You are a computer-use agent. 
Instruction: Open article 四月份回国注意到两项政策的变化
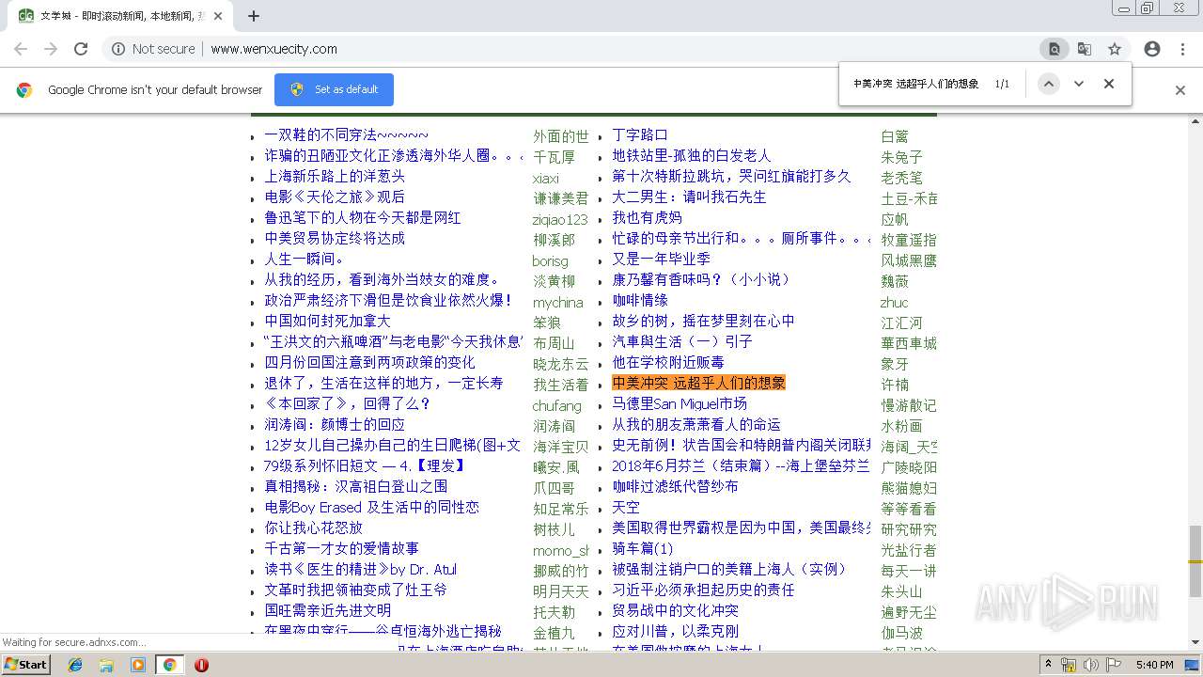tap(369, 363)
